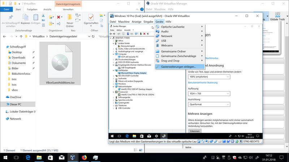Image resolution: width=289 pixels, height=162 pixels.
Task: Open the Auflösung 1024 × 768 dropdown
Action: (x=209, y=94)
